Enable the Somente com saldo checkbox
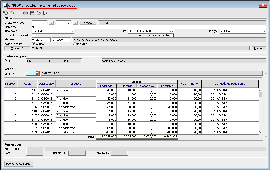The image size is (270, 170). pos(33,35)
